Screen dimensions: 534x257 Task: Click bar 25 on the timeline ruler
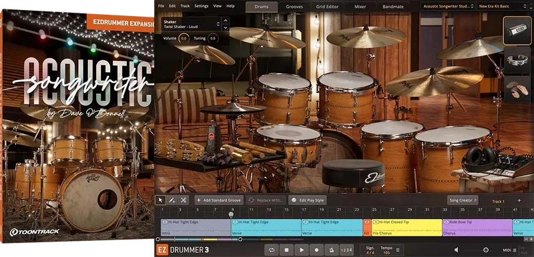374,210
